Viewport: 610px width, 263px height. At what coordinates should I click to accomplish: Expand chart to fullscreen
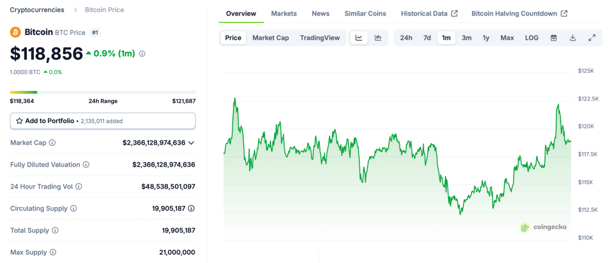(592, 37)
